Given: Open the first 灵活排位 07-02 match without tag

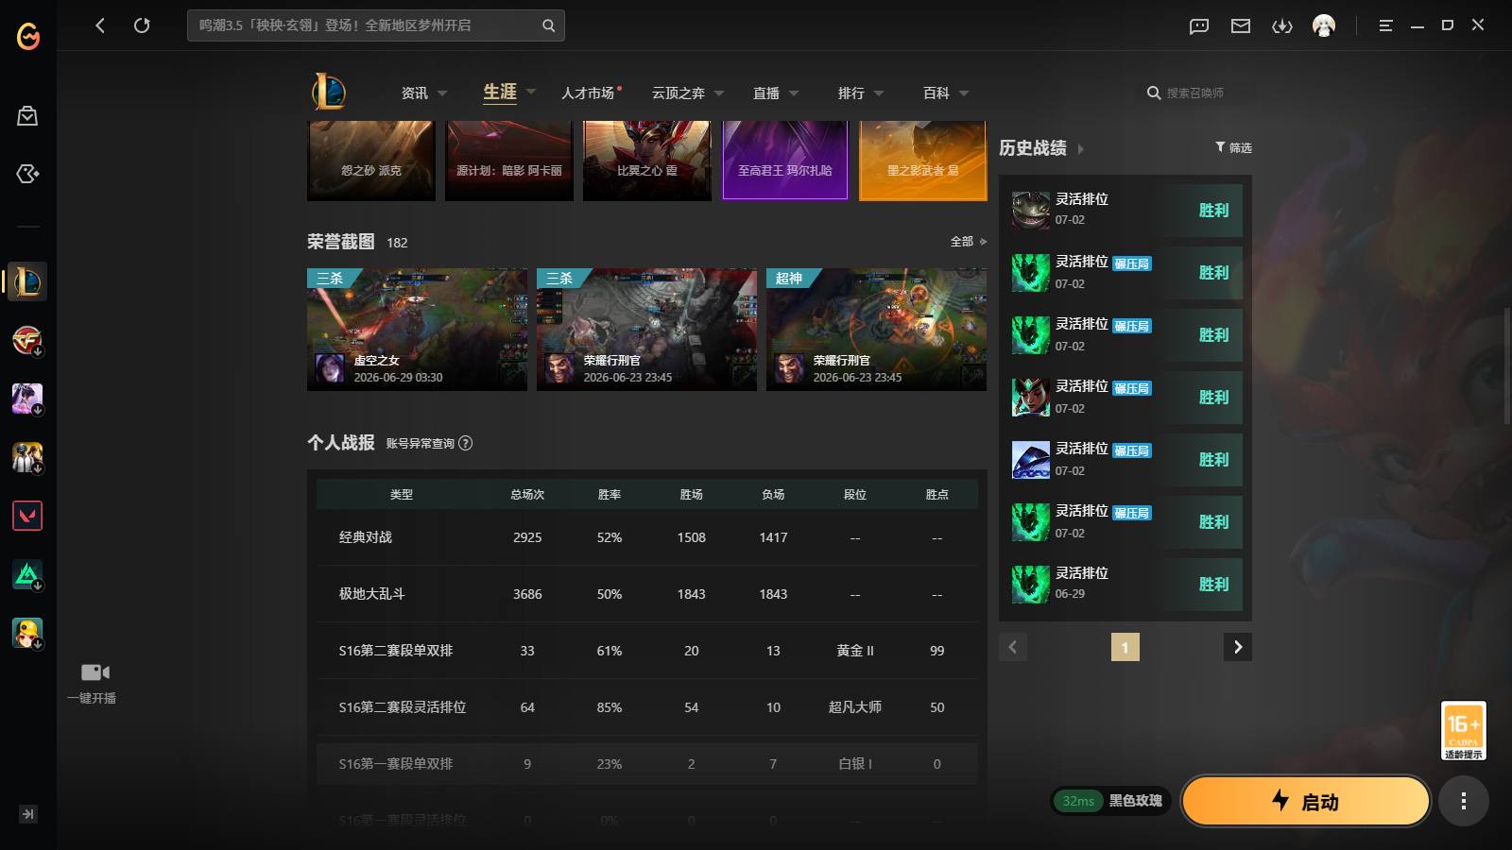Looking at the screenshot, I should pyautogui.click(x=1125, y=210).
